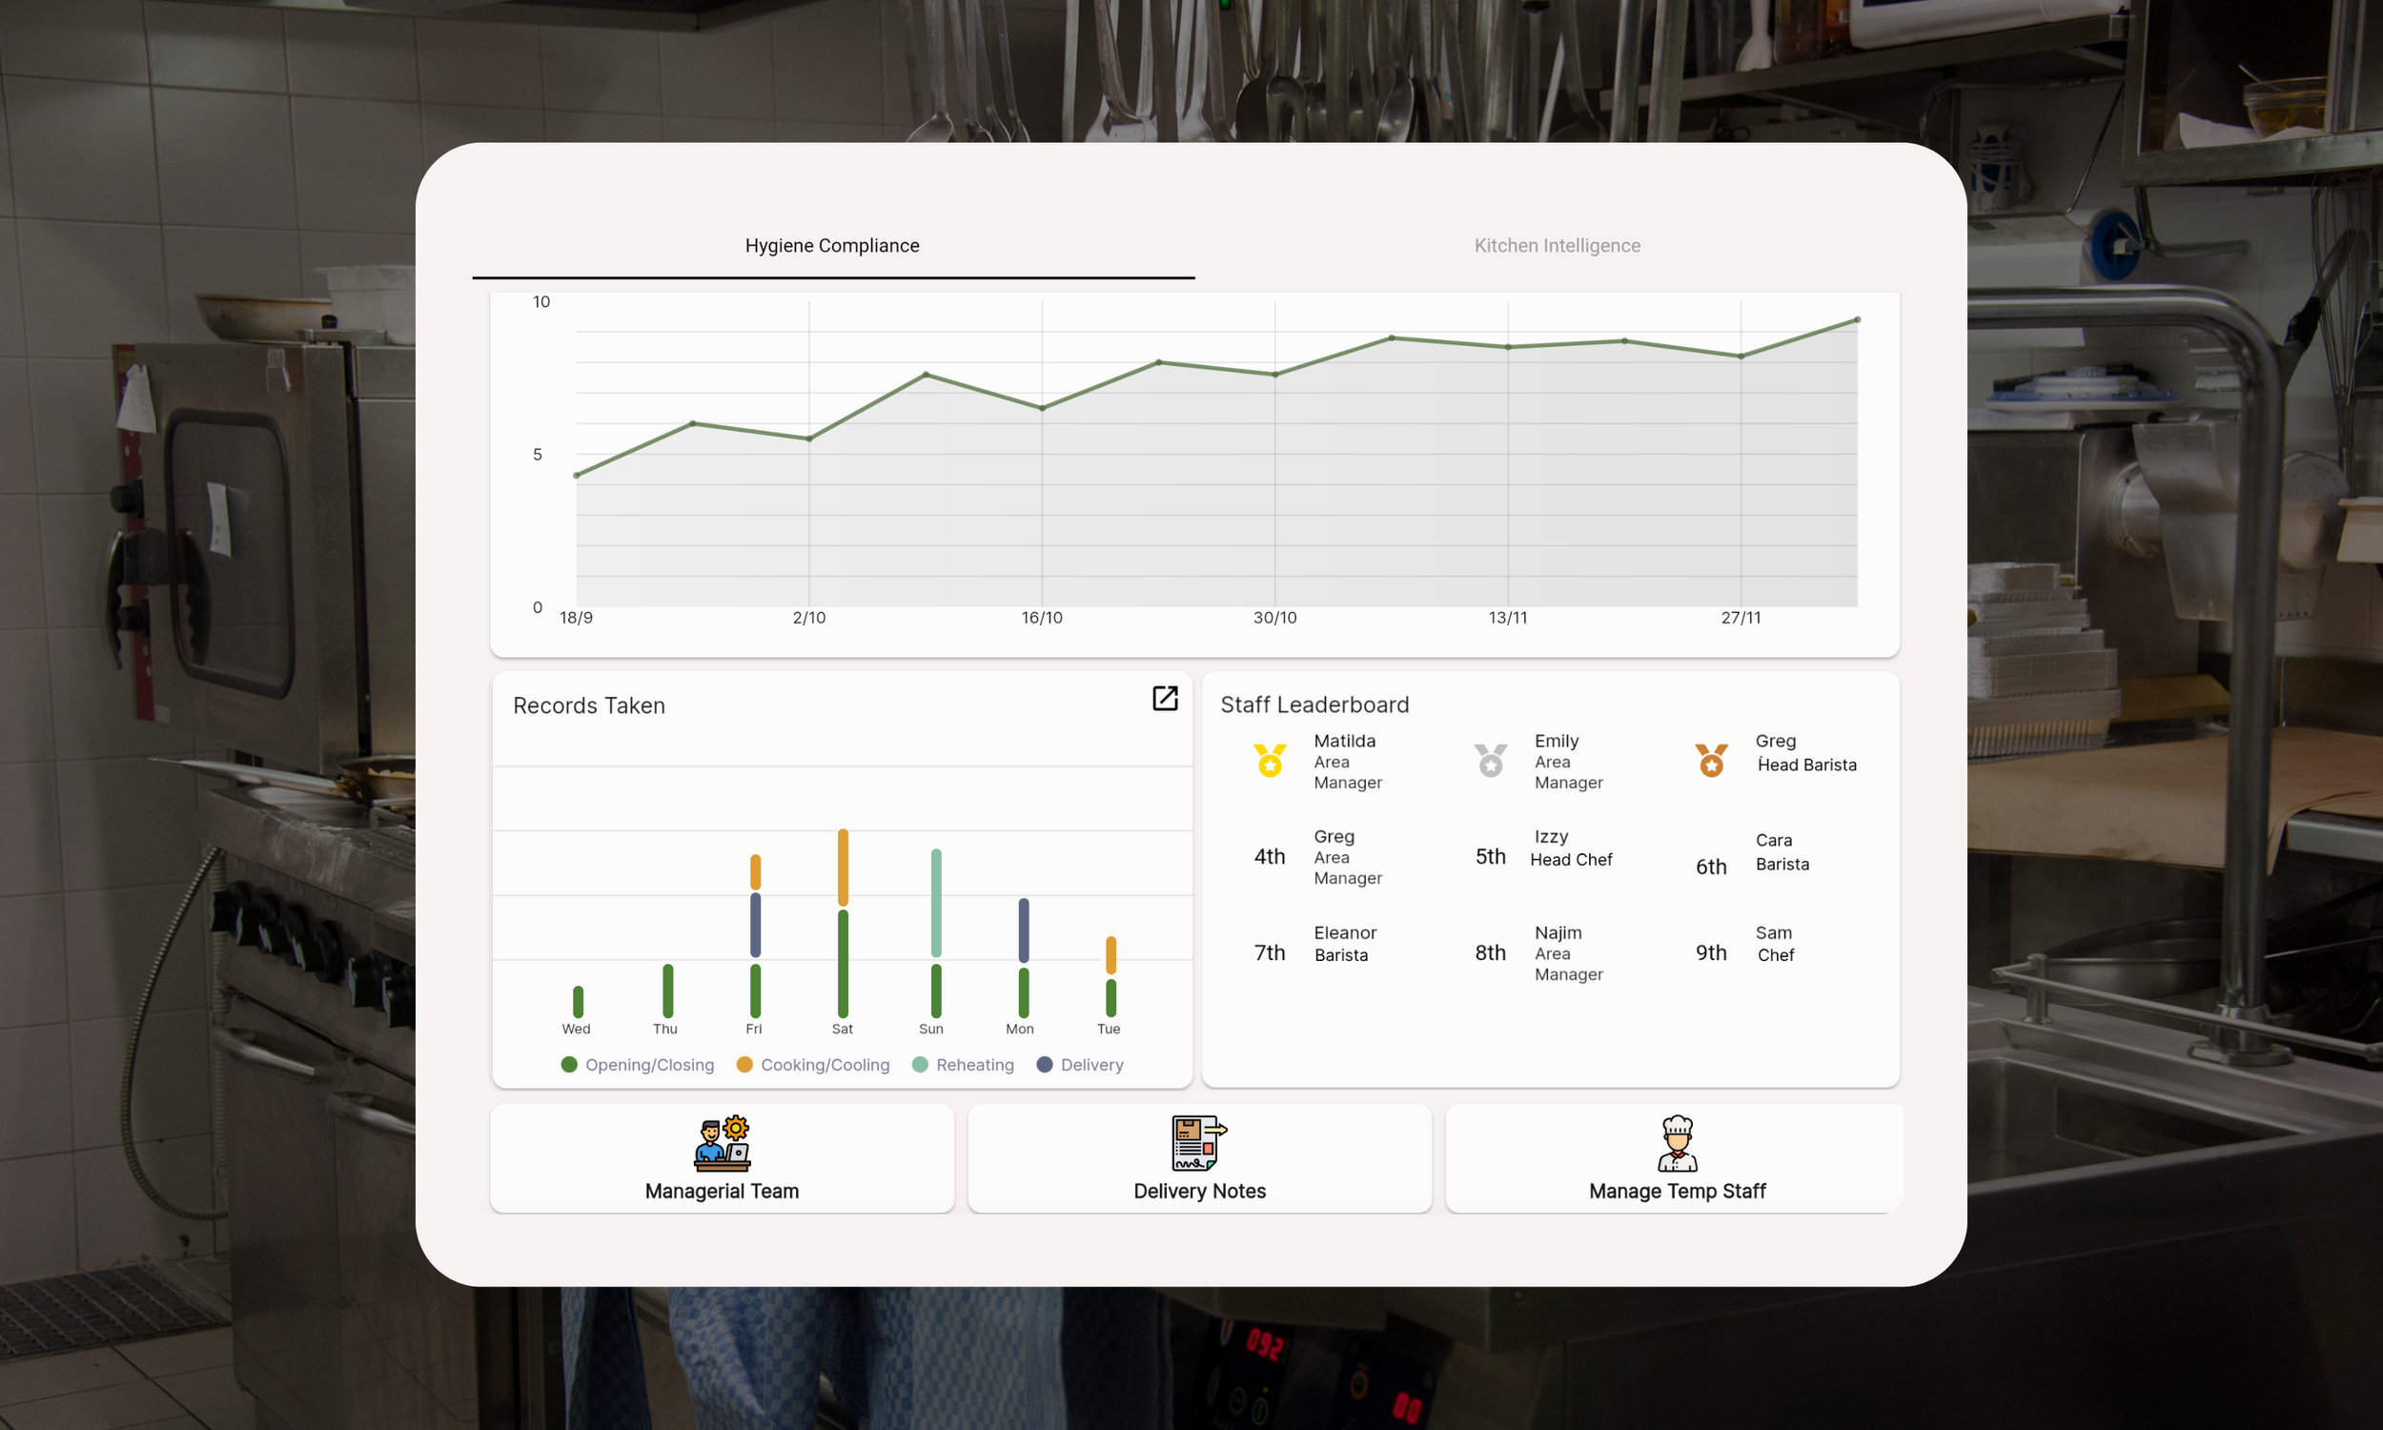Click the last data point on compliance line
This screenshot has width=2383, height=1430.
pyautogui.click(x=1857, y=320)
